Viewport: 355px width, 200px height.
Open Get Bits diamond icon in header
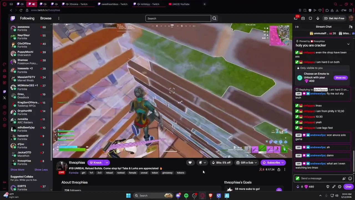tap(318, 18)
